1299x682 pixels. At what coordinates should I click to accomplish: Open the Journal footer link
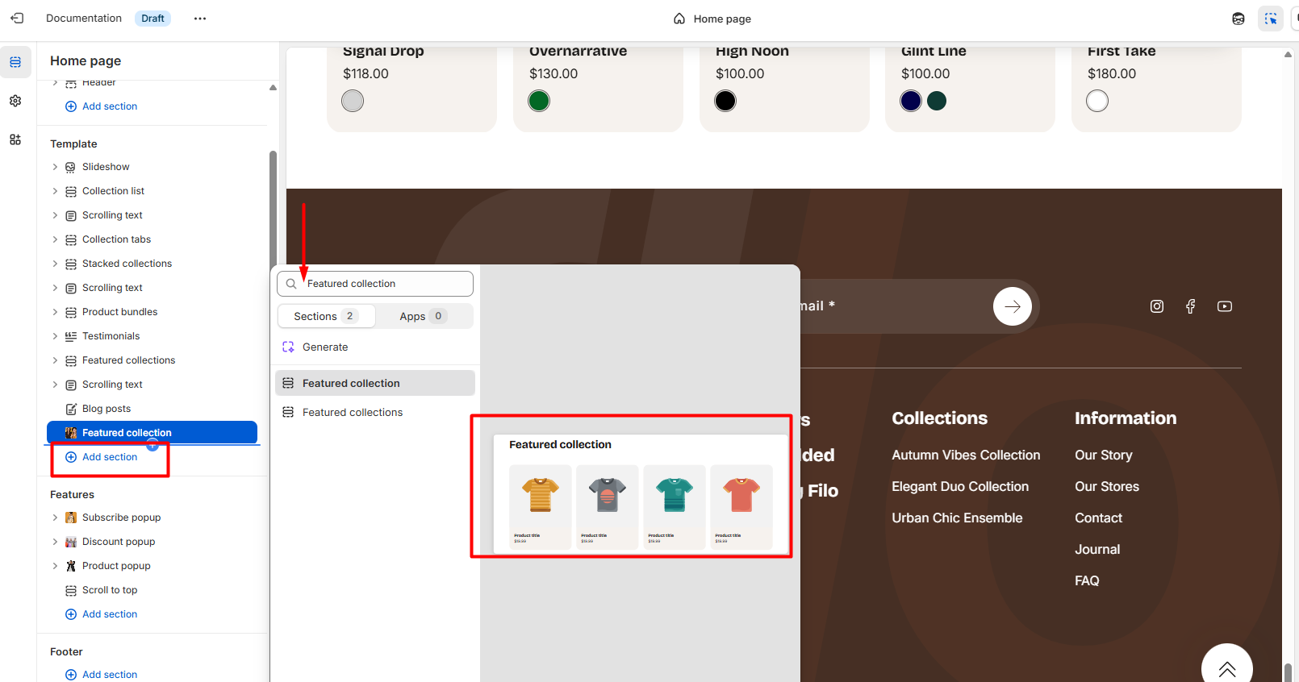pos(1097,550)
